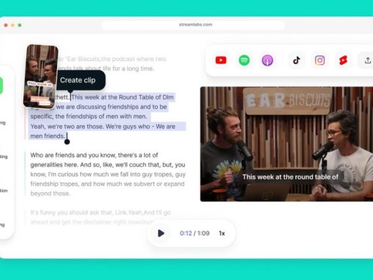Open the vertical clip preview thumbnail

(x=41, y=76)
